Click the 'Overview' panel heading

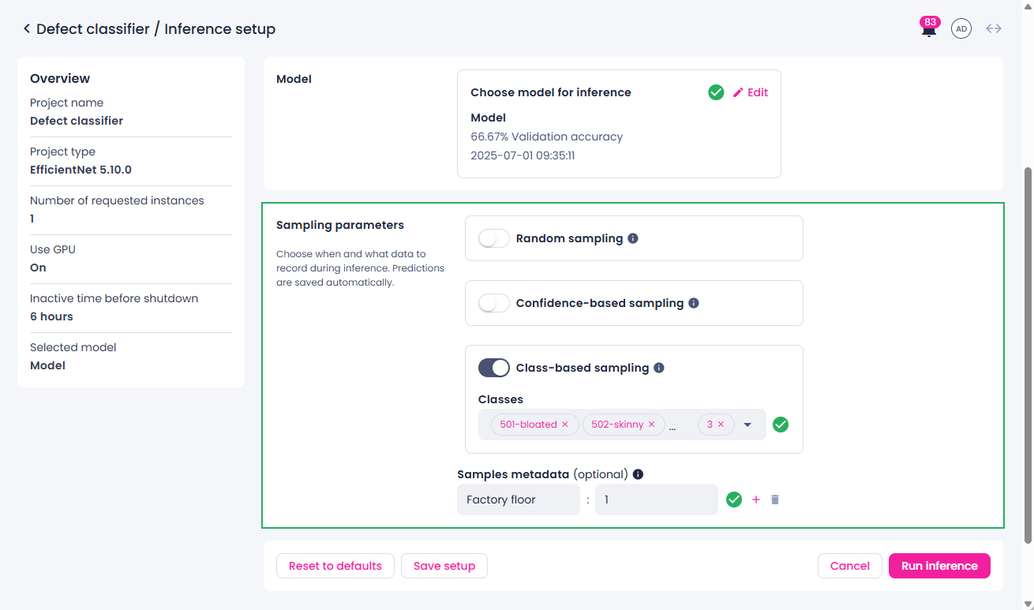[60, 78]
